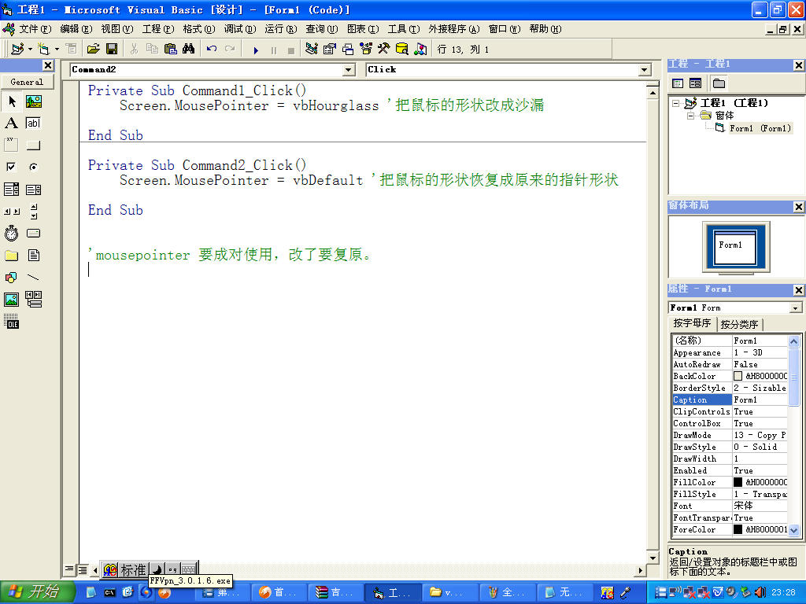Pick the OLE control in toolbox
Screen dimensions: 806x604
(x=11, y=322)
